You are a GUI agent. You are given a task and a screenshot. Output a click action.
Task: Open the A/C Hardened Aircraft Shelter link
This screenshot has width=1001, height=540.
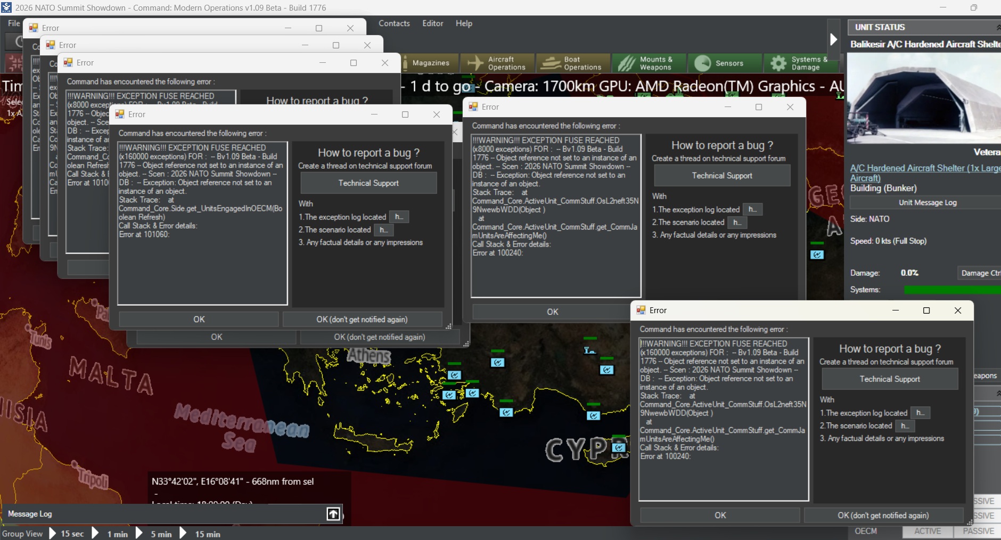925,173
